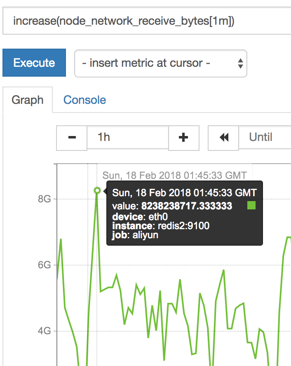Click the Execute button
291x366 pixels.
point(34,63)
